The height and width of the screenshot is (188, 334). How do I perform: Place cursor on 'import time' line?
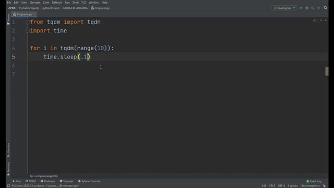click(x=49, y=31)
